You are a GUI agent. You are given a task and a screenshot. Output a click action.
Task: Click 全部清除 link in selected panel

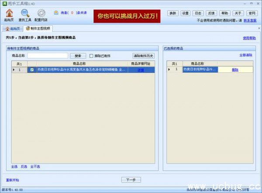pyautogui.click(x=245, y=55)
